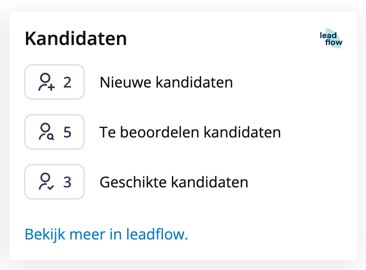Click the "Kandidaten" heading

click(x=76, y=39)
